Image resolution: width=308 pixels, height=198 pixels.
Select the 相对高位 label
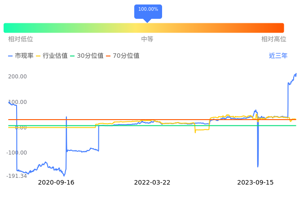coord(274,39)
